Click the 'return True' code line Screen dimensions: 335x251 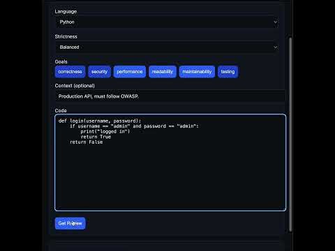point(96,137)
